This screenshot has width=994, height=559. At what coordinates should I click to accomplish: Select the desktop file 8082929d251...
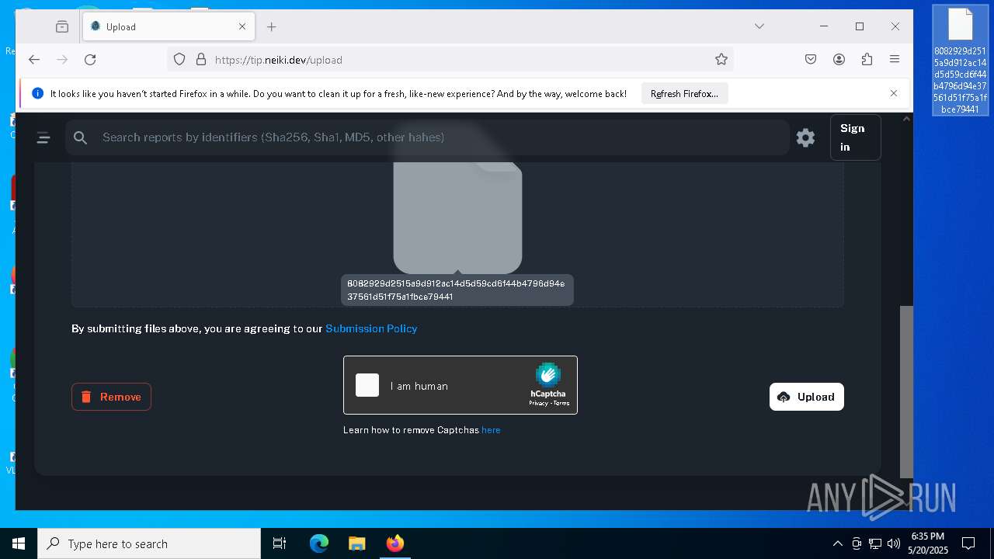coord(961,61)
